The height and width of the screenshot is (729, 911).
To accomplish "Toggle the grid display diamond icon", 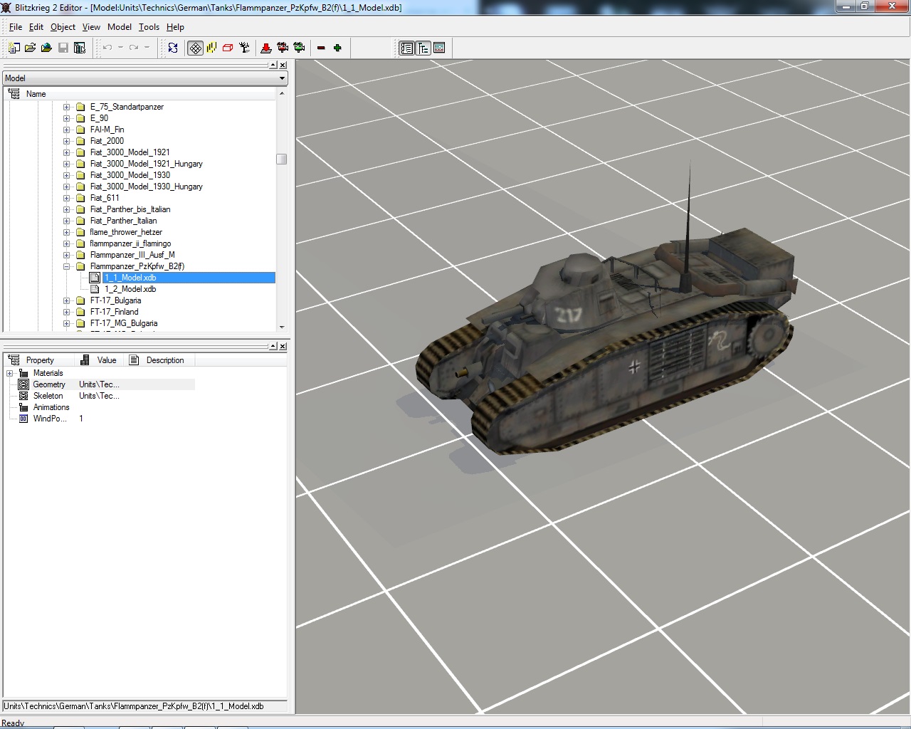I will [195, 48].
